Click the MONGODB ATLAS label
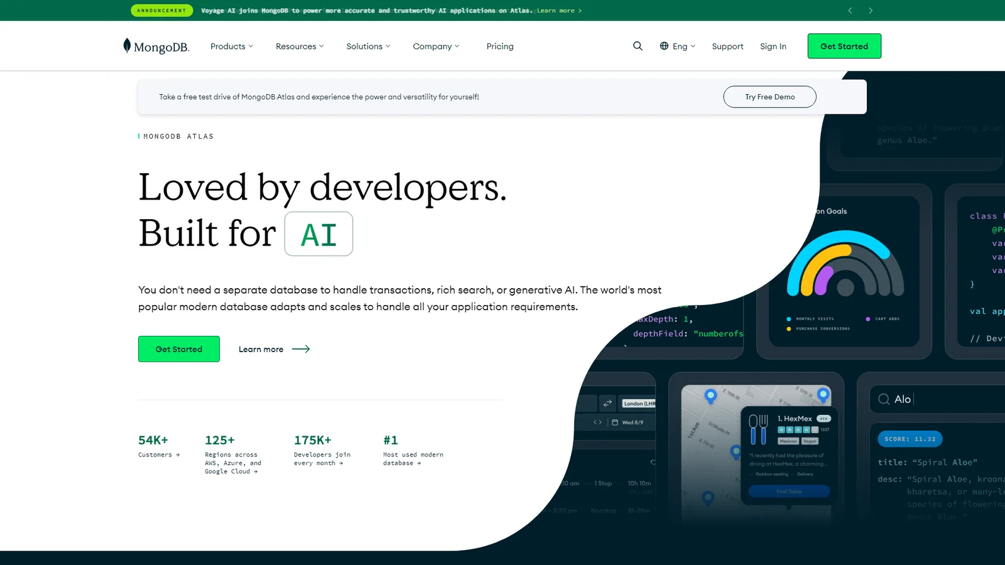This screenshot has width=1005, height=565. tap(178, 136)
